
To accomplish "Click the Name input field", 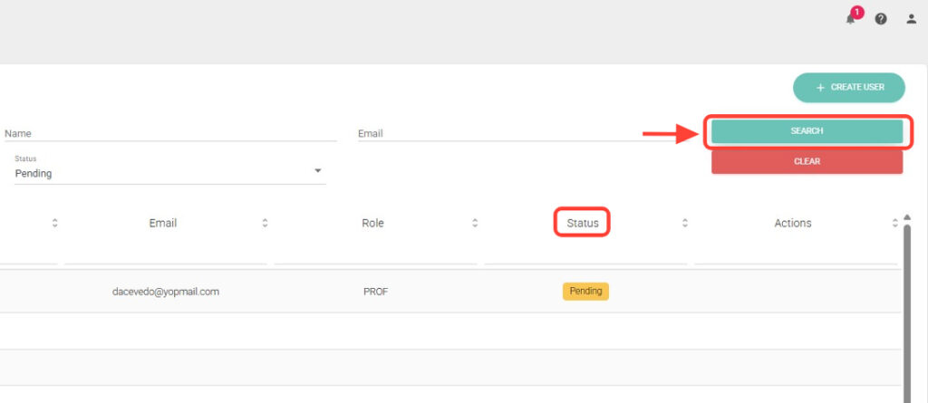I will pos(169,133).
